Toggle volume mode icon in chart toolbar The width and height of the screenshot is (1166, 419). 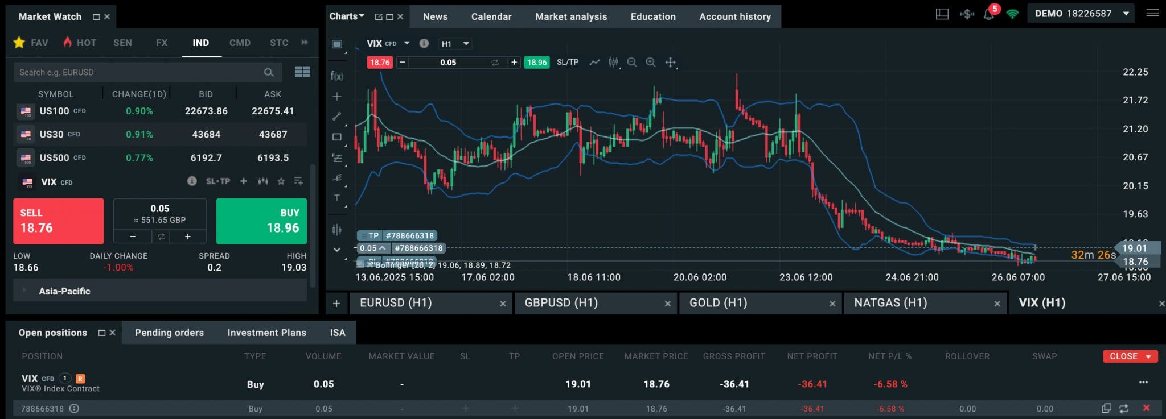(495, 63)
